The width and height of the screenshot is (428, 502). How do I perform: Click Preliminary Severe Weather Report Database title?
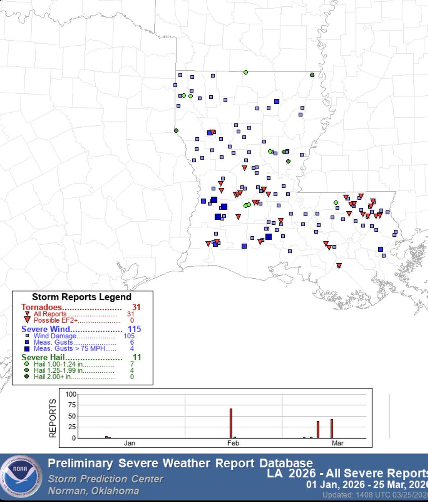(x=180, y=463)
